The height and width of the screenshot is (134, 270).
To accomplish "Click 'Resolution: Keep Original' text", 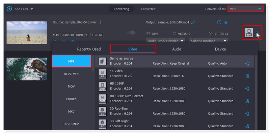I will (x=171, y=63).
